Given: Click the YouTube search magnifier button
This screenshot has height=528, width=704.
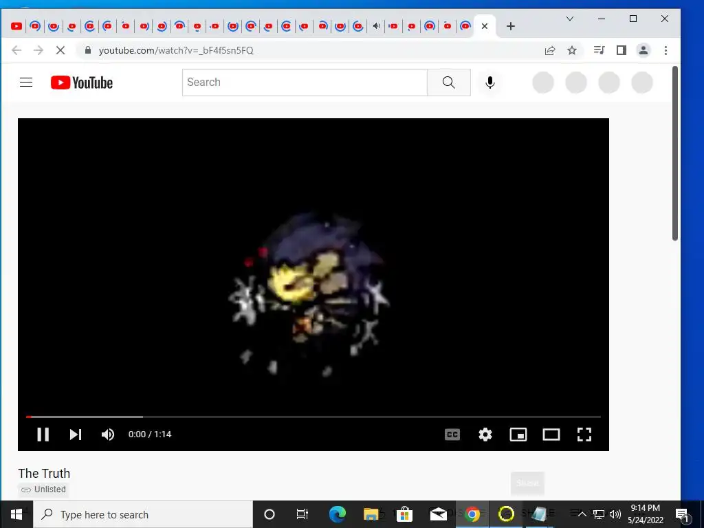Looking at the screenshot, I should pos(448,82).
